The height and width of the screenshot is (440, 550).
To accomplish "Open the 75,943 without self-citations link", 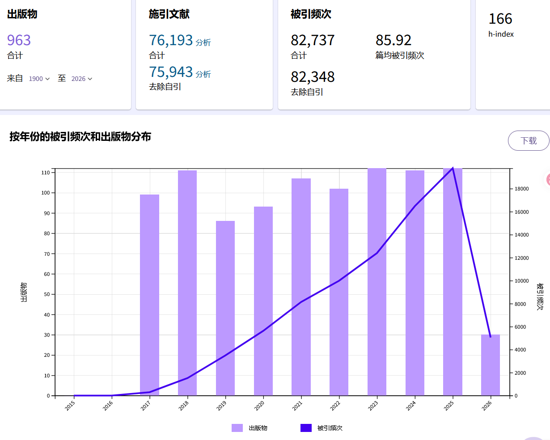I will coord(171,72).
